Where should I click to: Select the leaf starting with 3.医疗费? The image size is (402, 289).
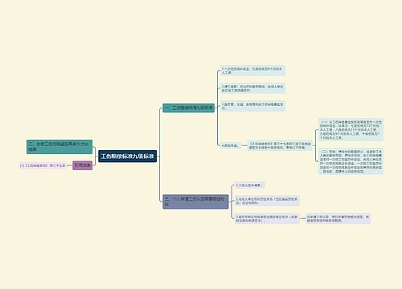tap(252, 106)
